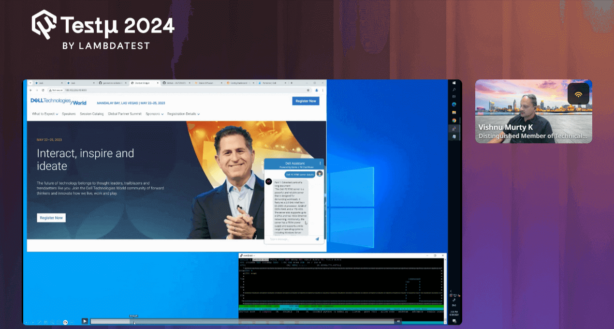
Task: Click the volume speaker icon on player
Action: 398,321
